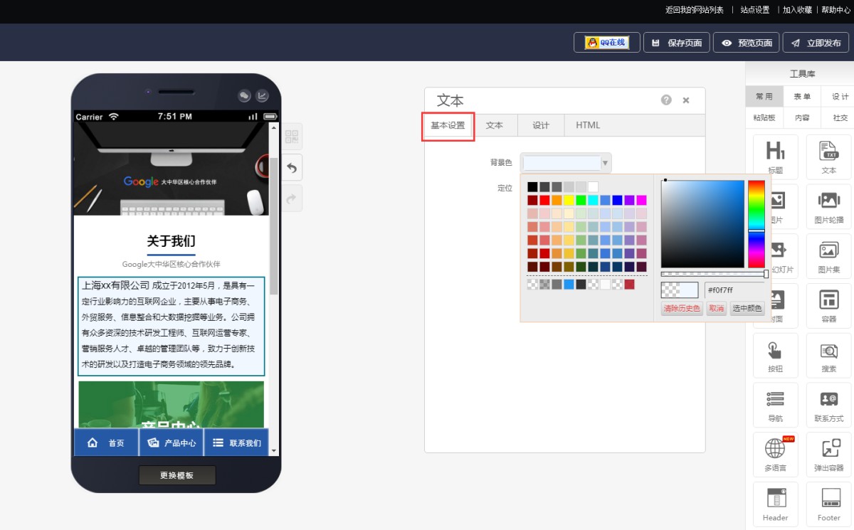Select the 多语言 multi-language widget
The height and width of the screenshot is (530, 854).
pyautogui.click(x=775, y=454)
